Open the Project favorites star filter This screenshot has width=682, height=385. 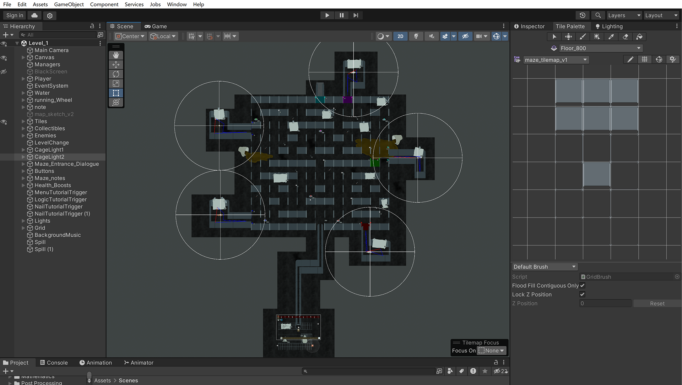coord(485,371)
